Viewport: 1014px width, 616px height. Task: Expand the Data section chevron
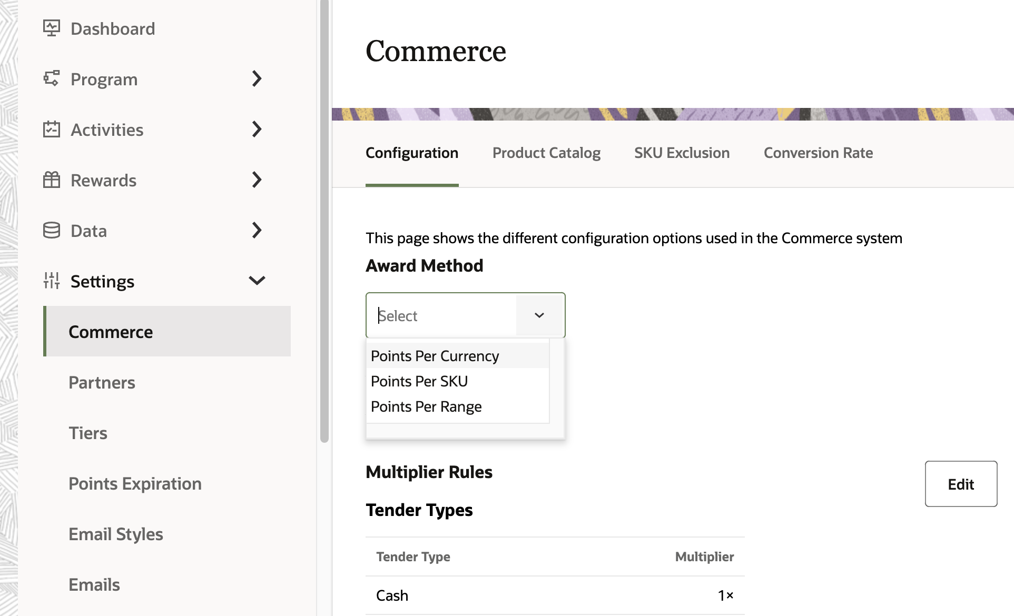257,230
